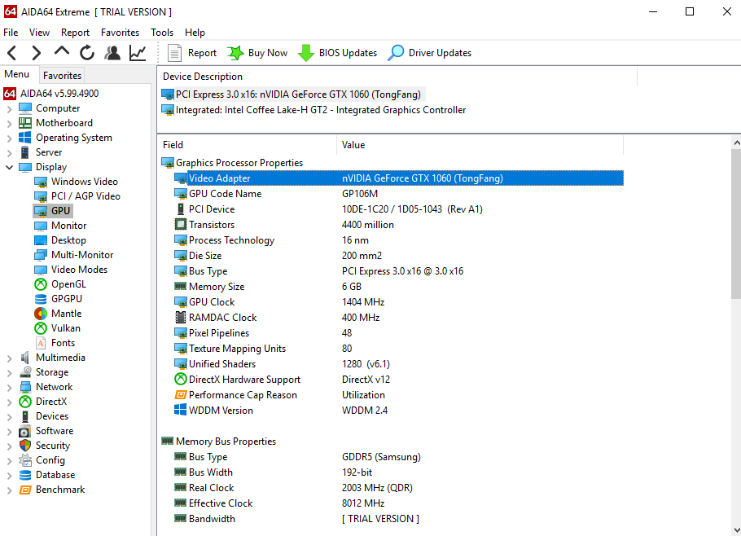Click the DirectX icon in the tree
This screenshot has width=741, height=536.
tap(25, 402)
